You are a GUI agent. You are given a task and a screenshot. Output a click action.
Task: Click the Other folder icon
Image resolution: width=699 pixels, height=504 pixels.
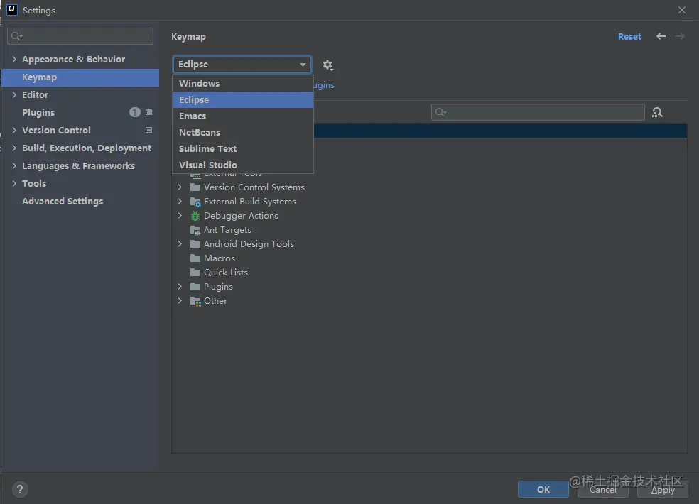195,301
